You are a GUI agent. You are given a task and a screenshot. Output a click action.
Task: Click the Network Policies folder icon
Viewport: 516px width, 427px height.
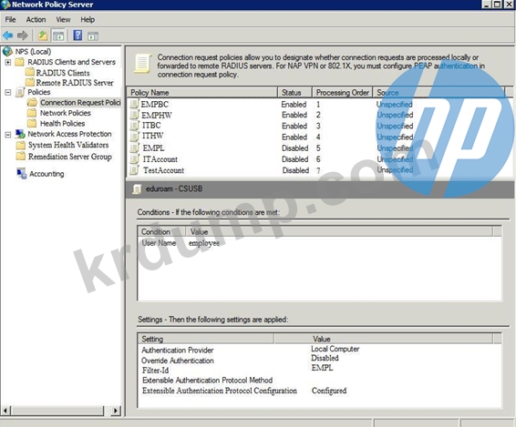click(x=32, y=113)
